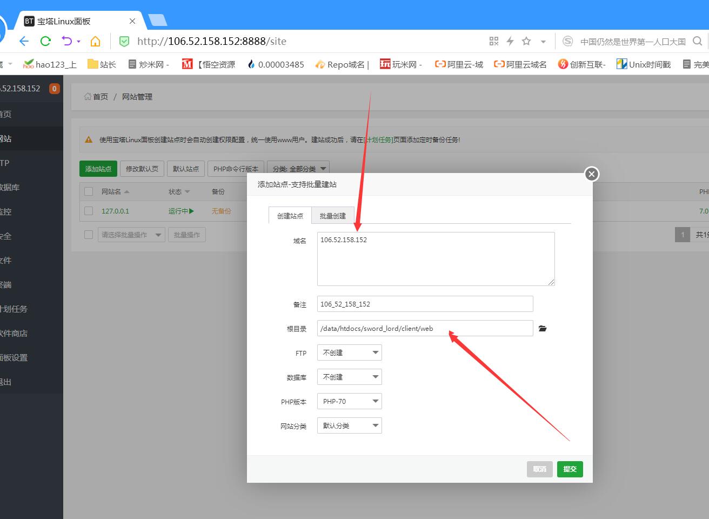Close the 宝塔Linux面板 browser tab
This screenshot has height=519, width=709.
coord(132,21)
